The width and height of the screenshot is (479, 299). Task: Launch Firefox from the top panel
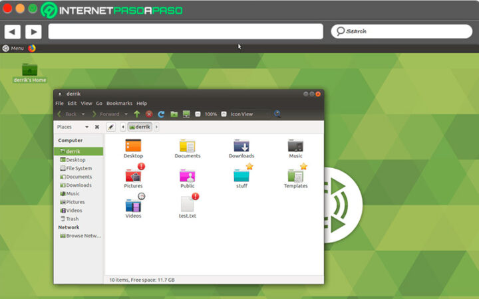pyautogui.click(x=32, y=48)
